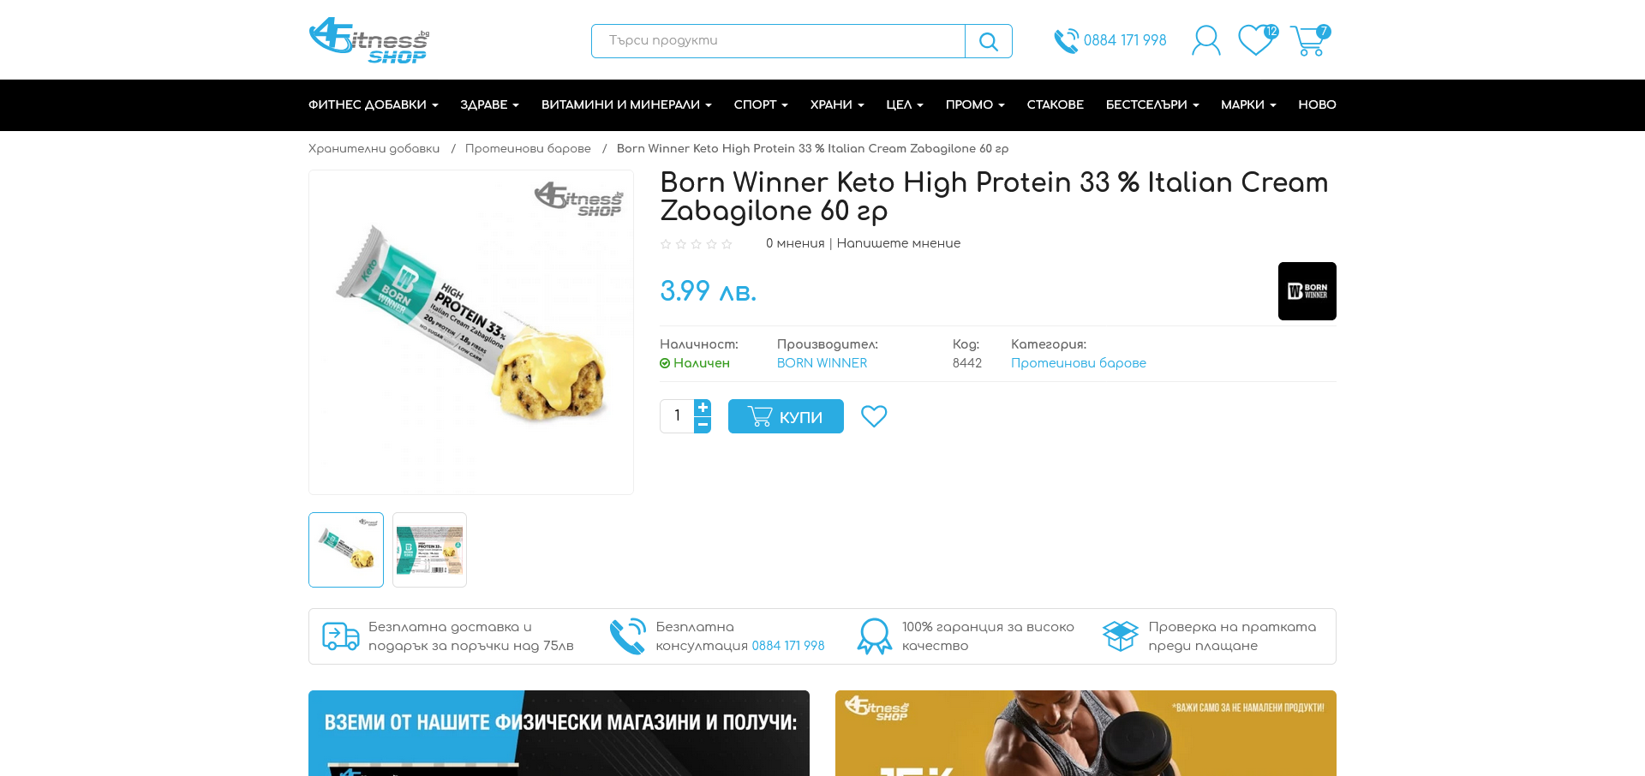Open the shopping cart icon
The image size is (1645, 776).
(x=1309, y=40)
